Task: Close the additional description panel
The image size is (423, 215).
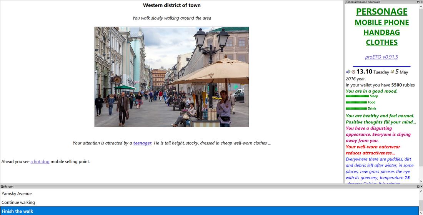Action: pyautogui.click(x=421, y=2)
